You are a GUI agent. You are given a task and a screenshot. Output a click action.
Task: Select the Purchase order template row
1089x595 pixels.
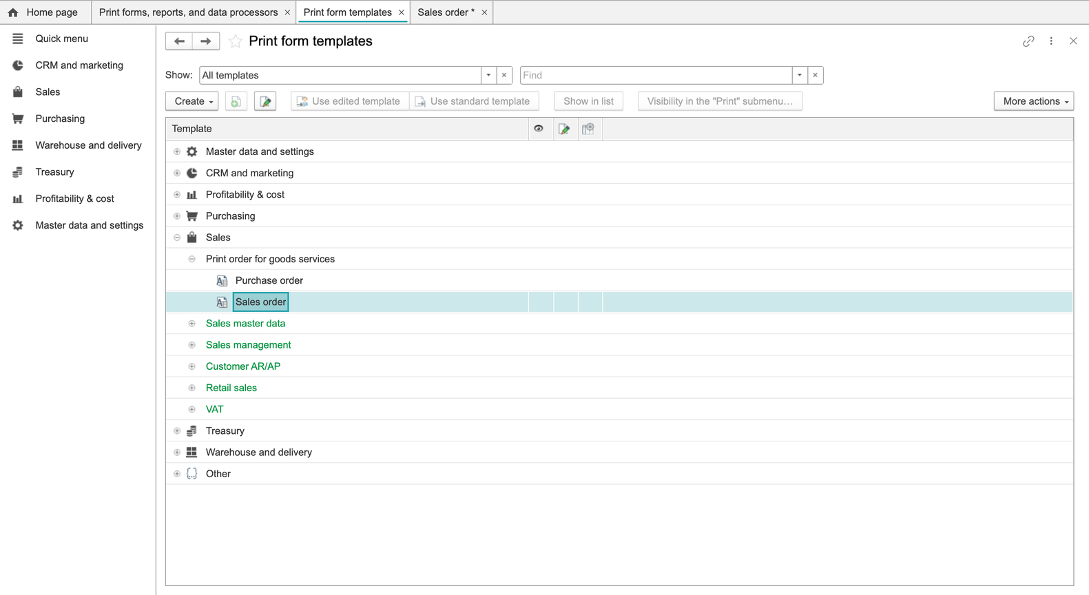click(619, 280)
